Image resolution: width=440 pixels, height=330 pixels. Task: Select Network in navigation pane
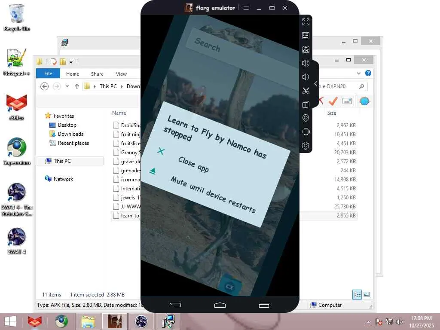[63, 179]
